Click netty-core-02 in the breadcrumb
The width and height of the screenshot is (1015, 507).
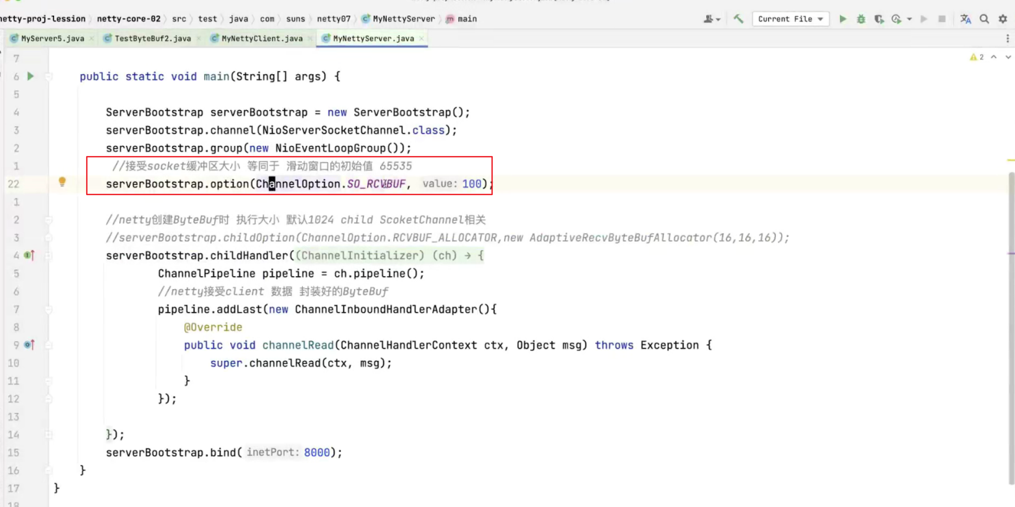point(128,19)
